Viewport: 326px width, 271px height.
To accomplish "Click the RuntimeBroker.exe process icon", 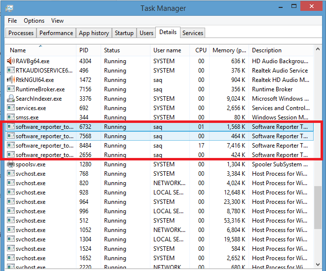I will (x=11, y=89).
